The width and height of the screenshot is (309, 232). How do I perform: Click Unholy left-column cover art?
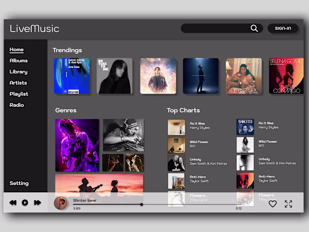[x=177, y=163]
